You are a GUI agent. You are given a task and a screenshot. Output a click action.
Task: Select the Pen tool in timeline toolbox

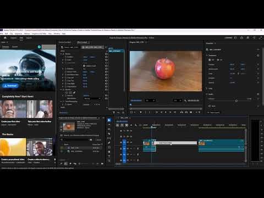[109, 142]
